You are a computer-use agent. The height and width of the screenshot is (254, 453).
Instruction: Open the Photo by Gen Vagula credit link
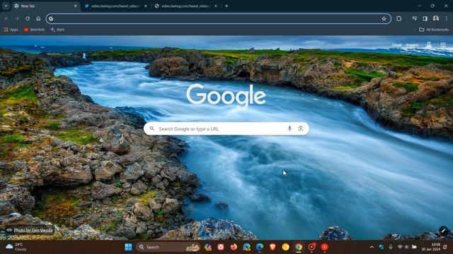click(30, 231)
